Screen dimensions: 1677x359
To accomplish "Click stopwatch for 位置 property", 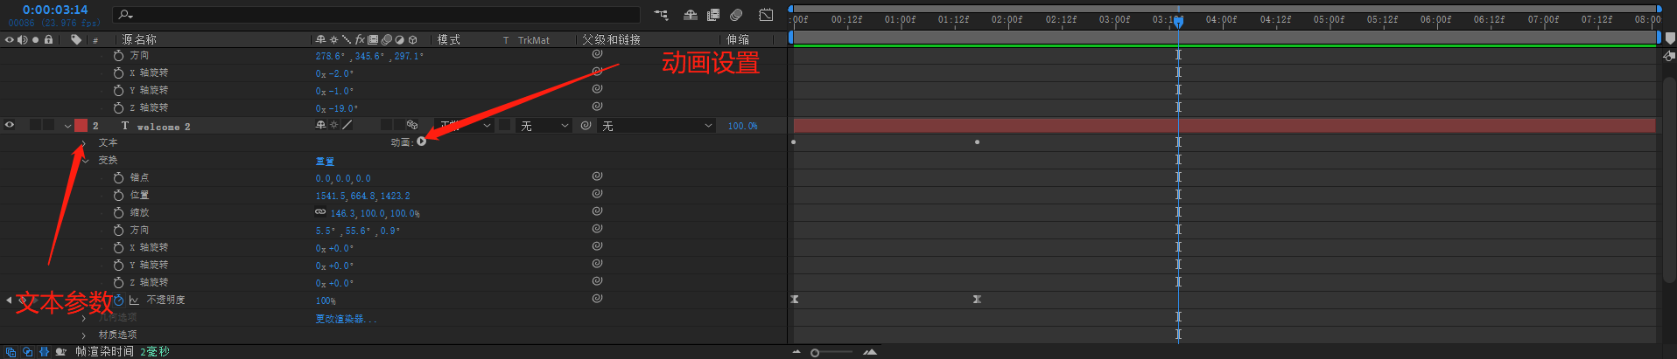I will coord(119,196).
